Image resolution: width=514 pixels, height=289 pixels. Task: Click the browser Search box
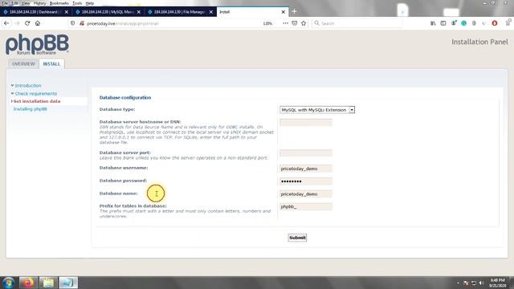tap(357, 23)
